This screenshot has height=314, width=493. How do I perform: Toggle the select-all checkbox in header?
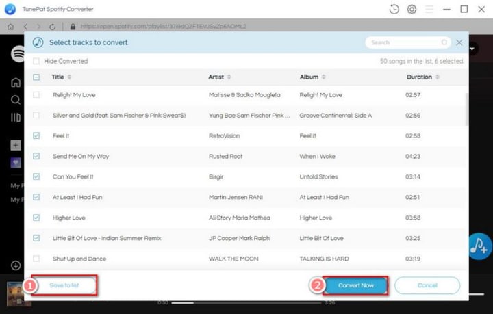coord(36,77)
